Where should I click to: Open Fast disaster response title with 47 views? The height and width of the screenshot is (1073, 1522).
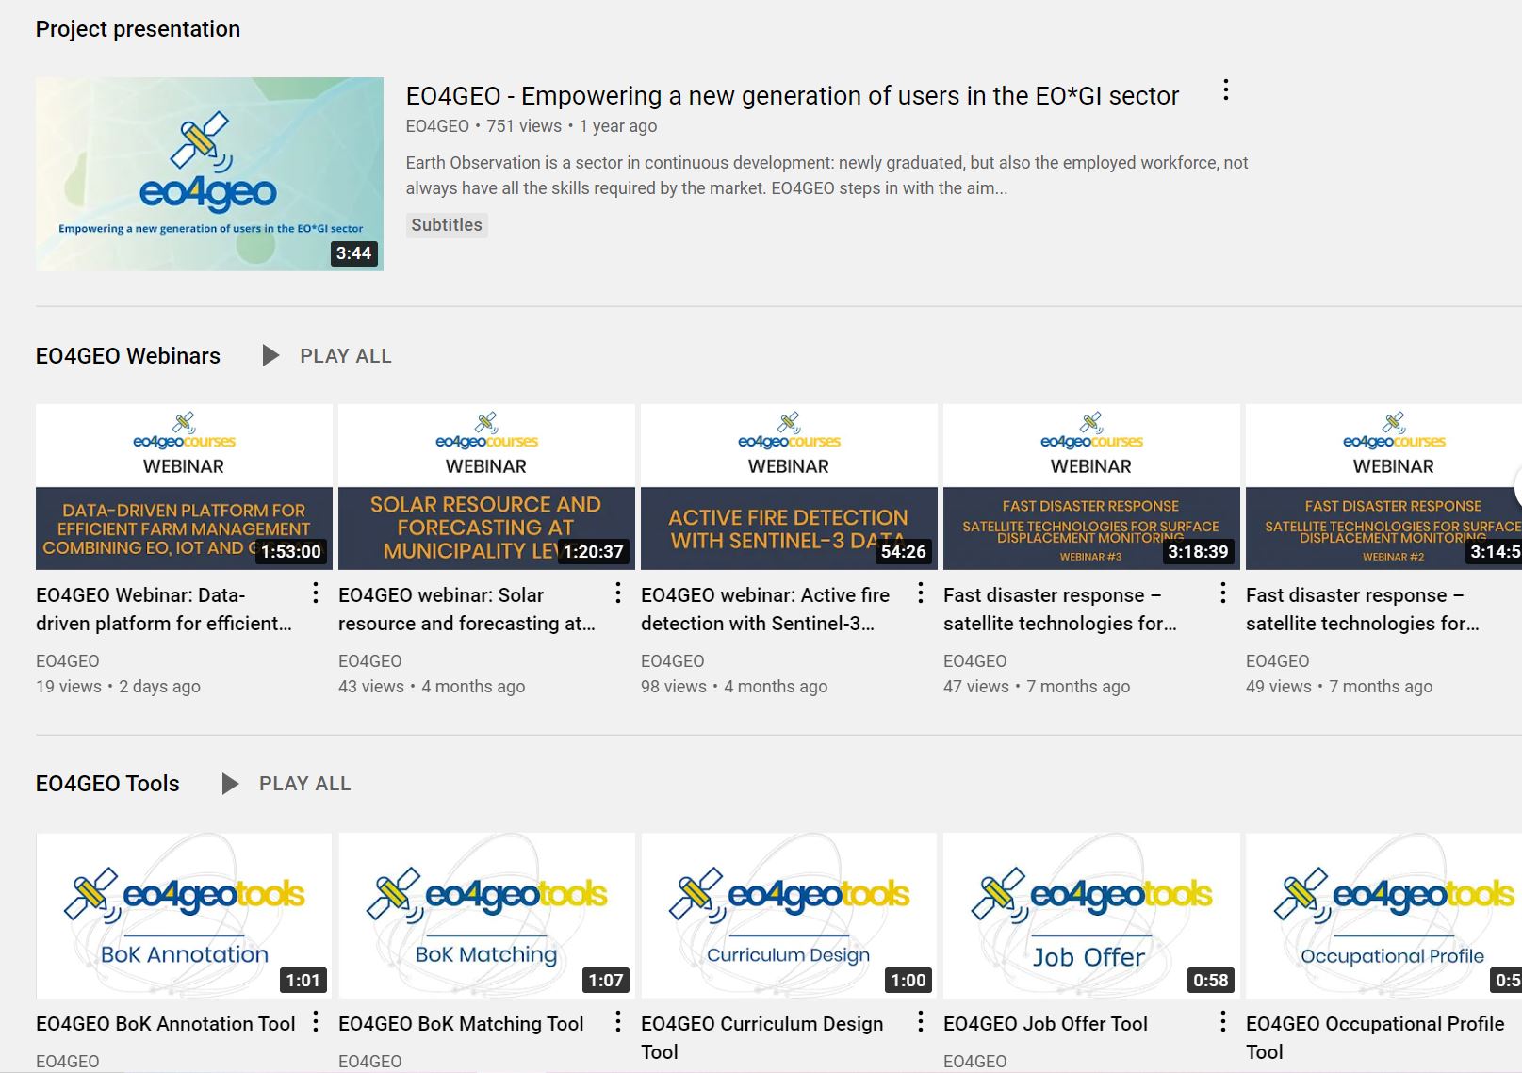[x=1060, y=610]
